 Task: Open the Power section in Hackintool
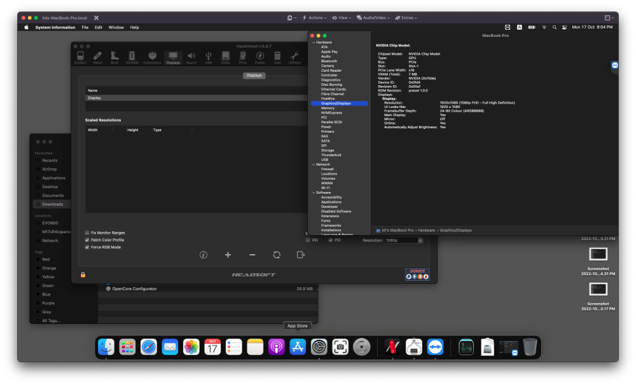click(x=260, y=58)
